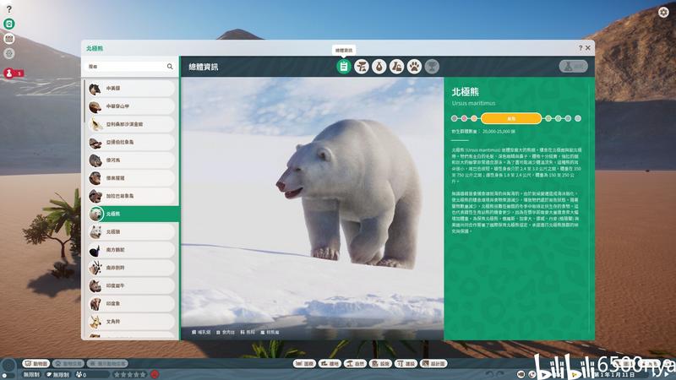Select the ostrich row 南方鴕鴕

pos(131,250)
